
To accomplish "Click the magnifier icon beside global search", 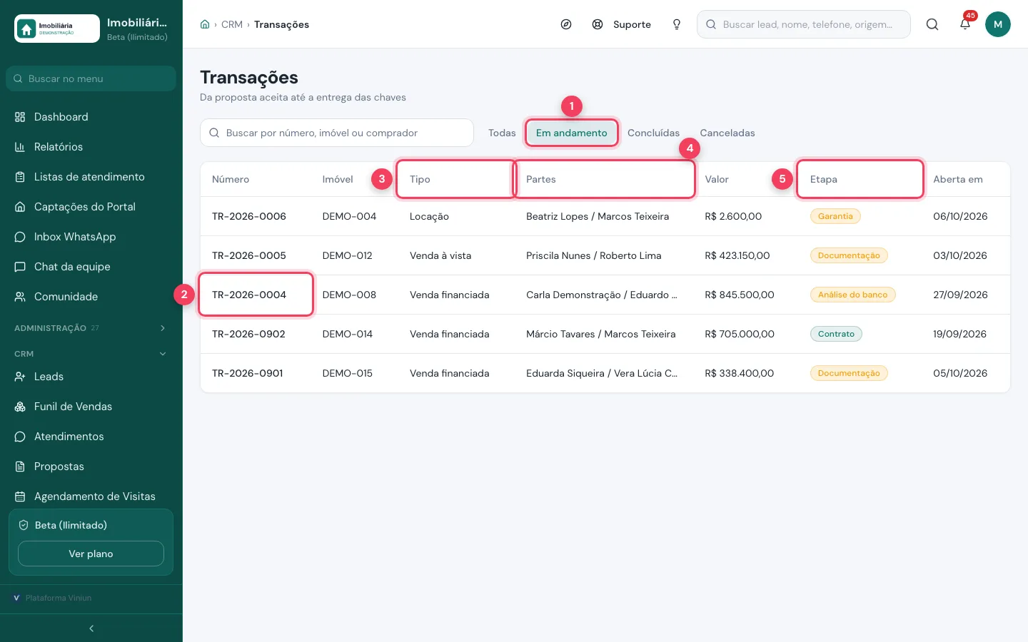I will tap(932, 24).
